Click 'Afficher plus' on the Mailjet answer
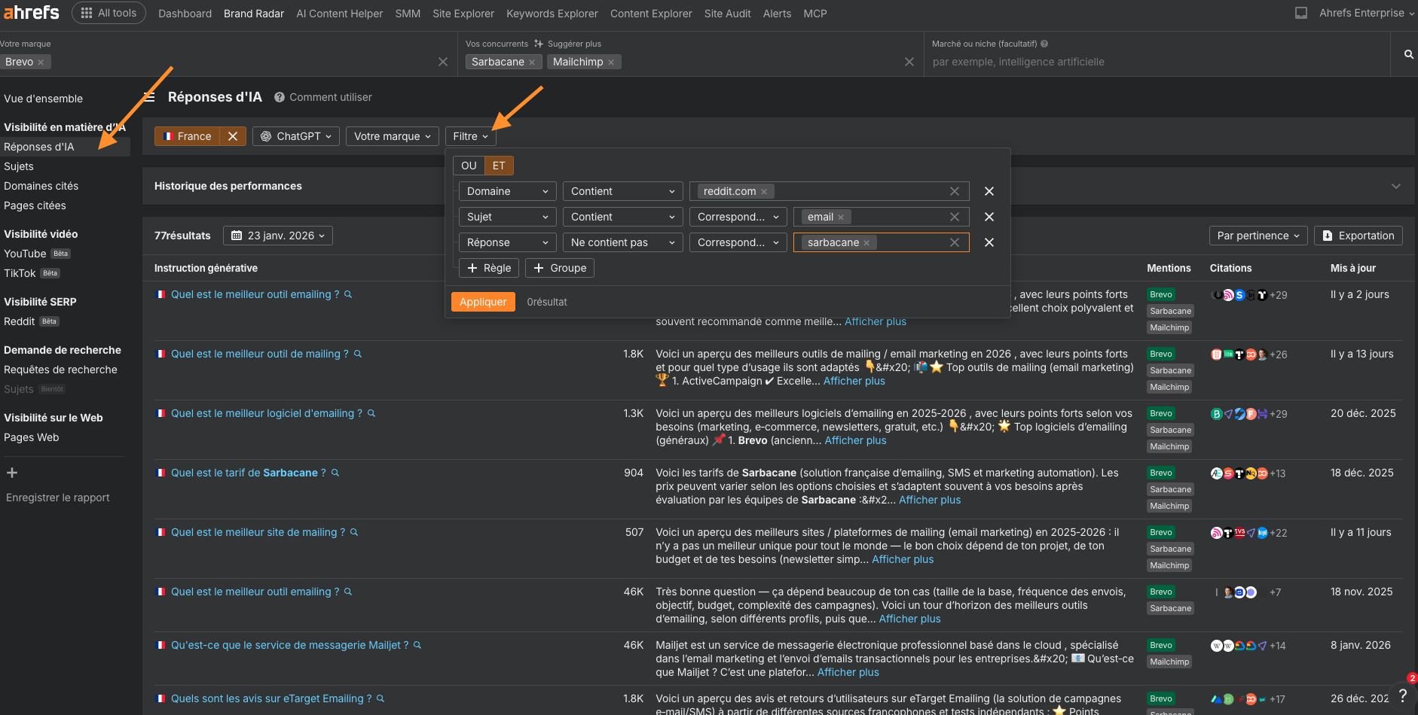 coord(848,672)
